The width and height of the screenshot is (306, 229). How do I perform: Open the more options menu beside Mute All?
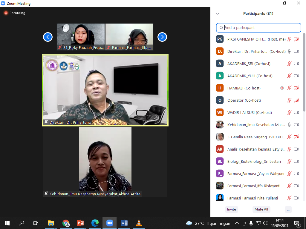288,210
